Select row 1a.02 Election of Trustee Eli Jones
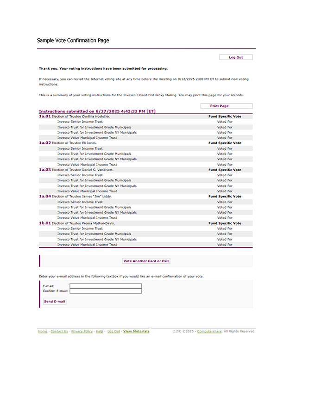 tap(145, 143)
